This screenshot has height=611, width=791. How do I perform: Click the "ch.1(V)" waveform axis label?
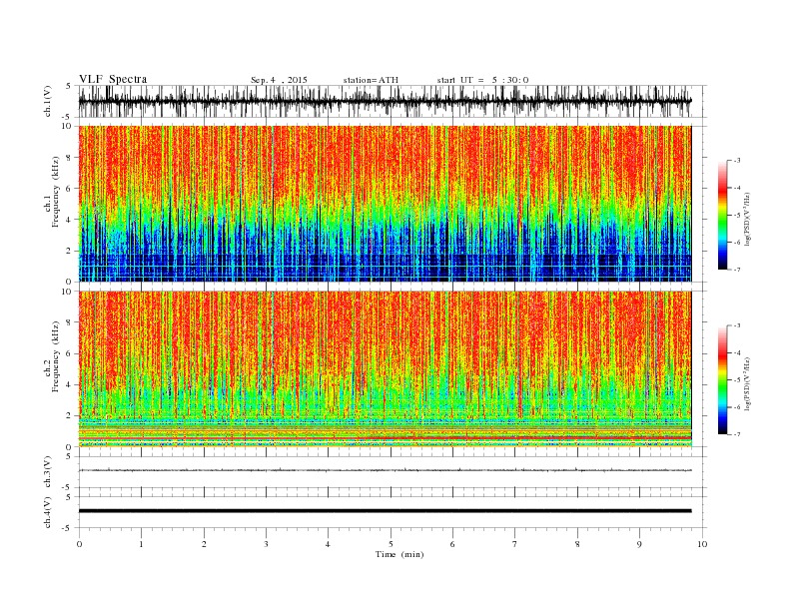48,101
